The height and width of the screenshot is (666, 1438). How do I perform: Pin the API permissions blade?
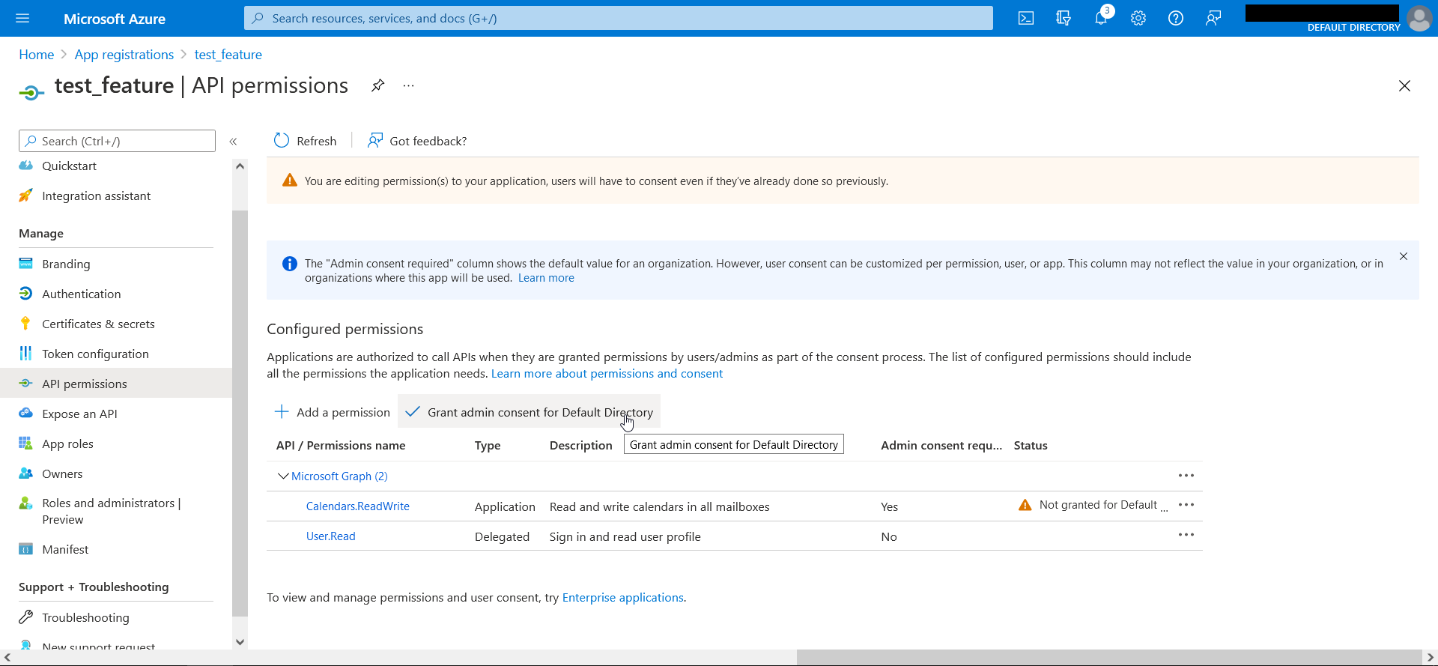click(378, 85)
